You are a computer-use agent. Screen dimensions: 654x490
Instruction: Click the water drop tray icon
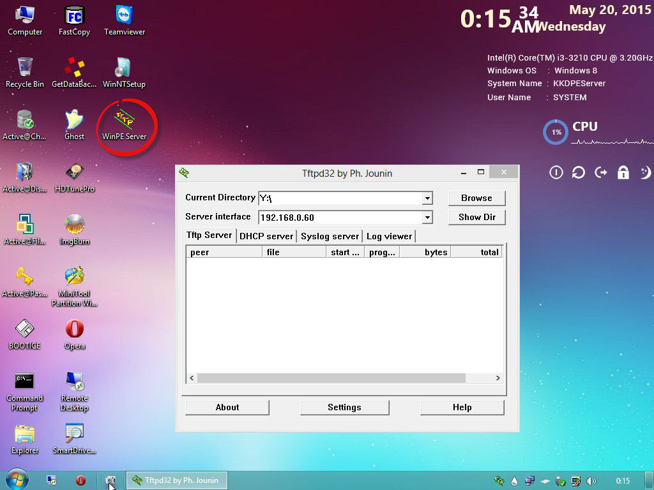coord(514,481)
